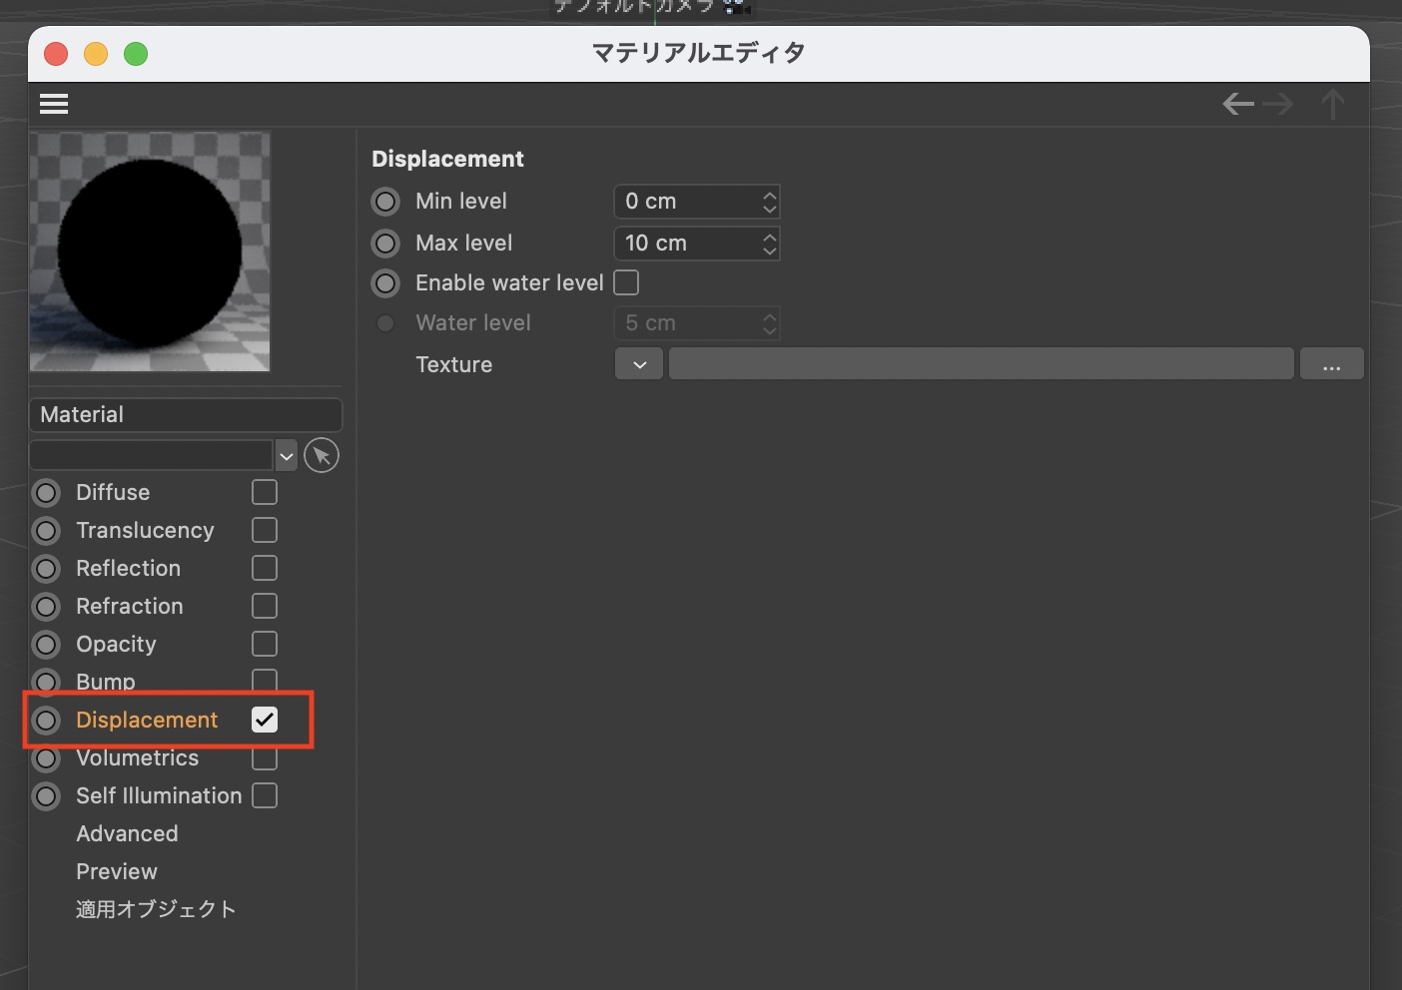Click the animation dot beside Min level

click(x=385, y=202)
